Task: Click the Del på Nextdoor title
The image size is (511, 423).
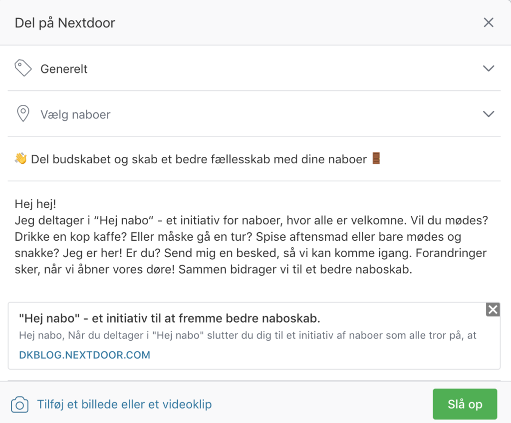Action: coord(65,23)
